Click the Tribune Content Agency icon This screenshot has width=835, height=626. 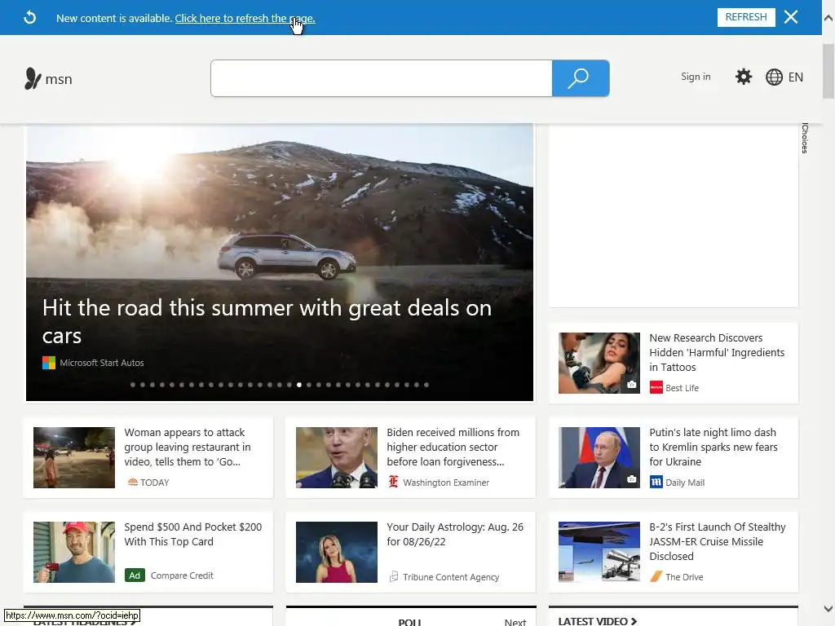pos(394,576)
